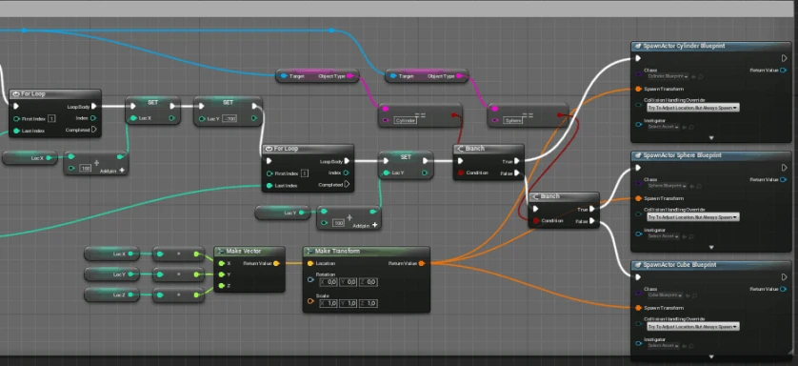Click Spawn Transform pin on SpawnActor Cube Blueprint
The height and width of the screenshot is (366, 798).
coord(638,308)
